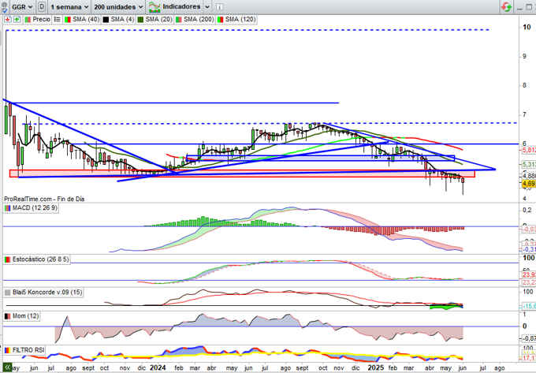The height and width of the screenshot is (373, 536).
Task: Open SMA (20) indicator settings
Action: pyautogui.click(x=158, y=20)
